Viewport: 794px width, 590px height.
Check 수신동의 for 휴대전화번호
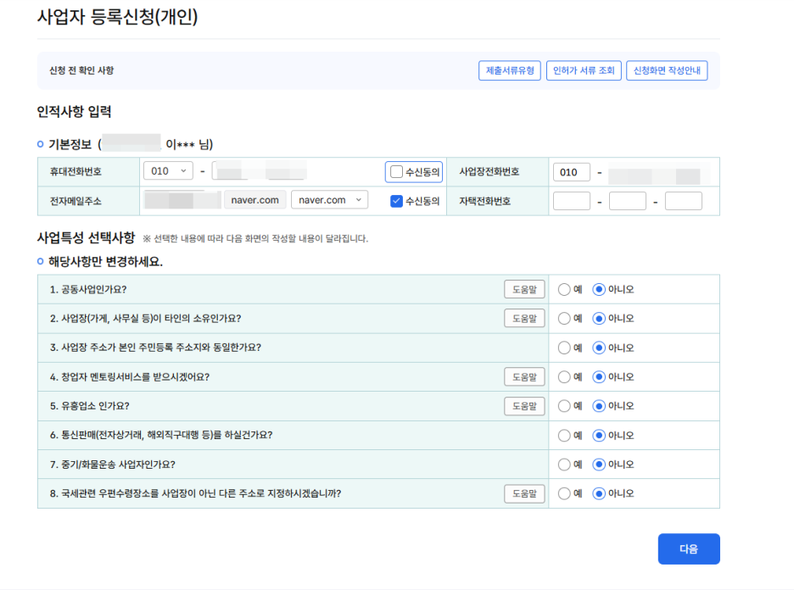point(397,172)
